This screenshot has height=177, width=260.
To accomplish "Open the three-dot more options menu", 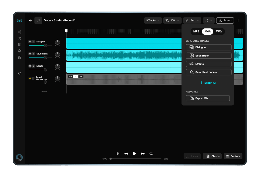I will [238, 21].
